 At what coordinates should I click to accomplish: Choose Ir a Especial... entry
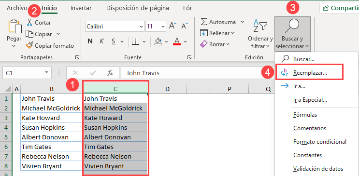[316, 100]
